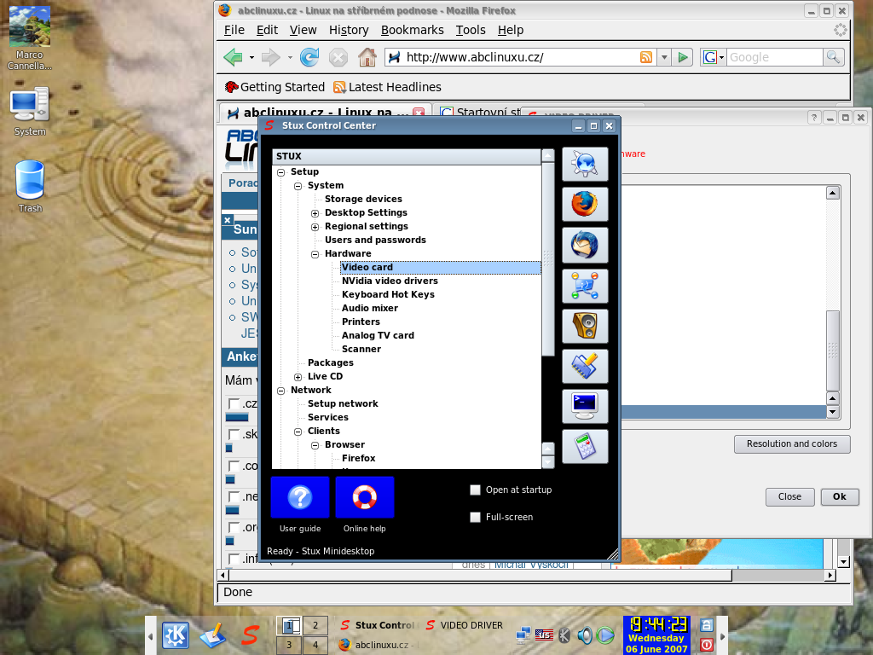Open the terminal monitor icon in Stux sidebar
The height and width of the screenshot is (655, 873).
pos(585,406)
